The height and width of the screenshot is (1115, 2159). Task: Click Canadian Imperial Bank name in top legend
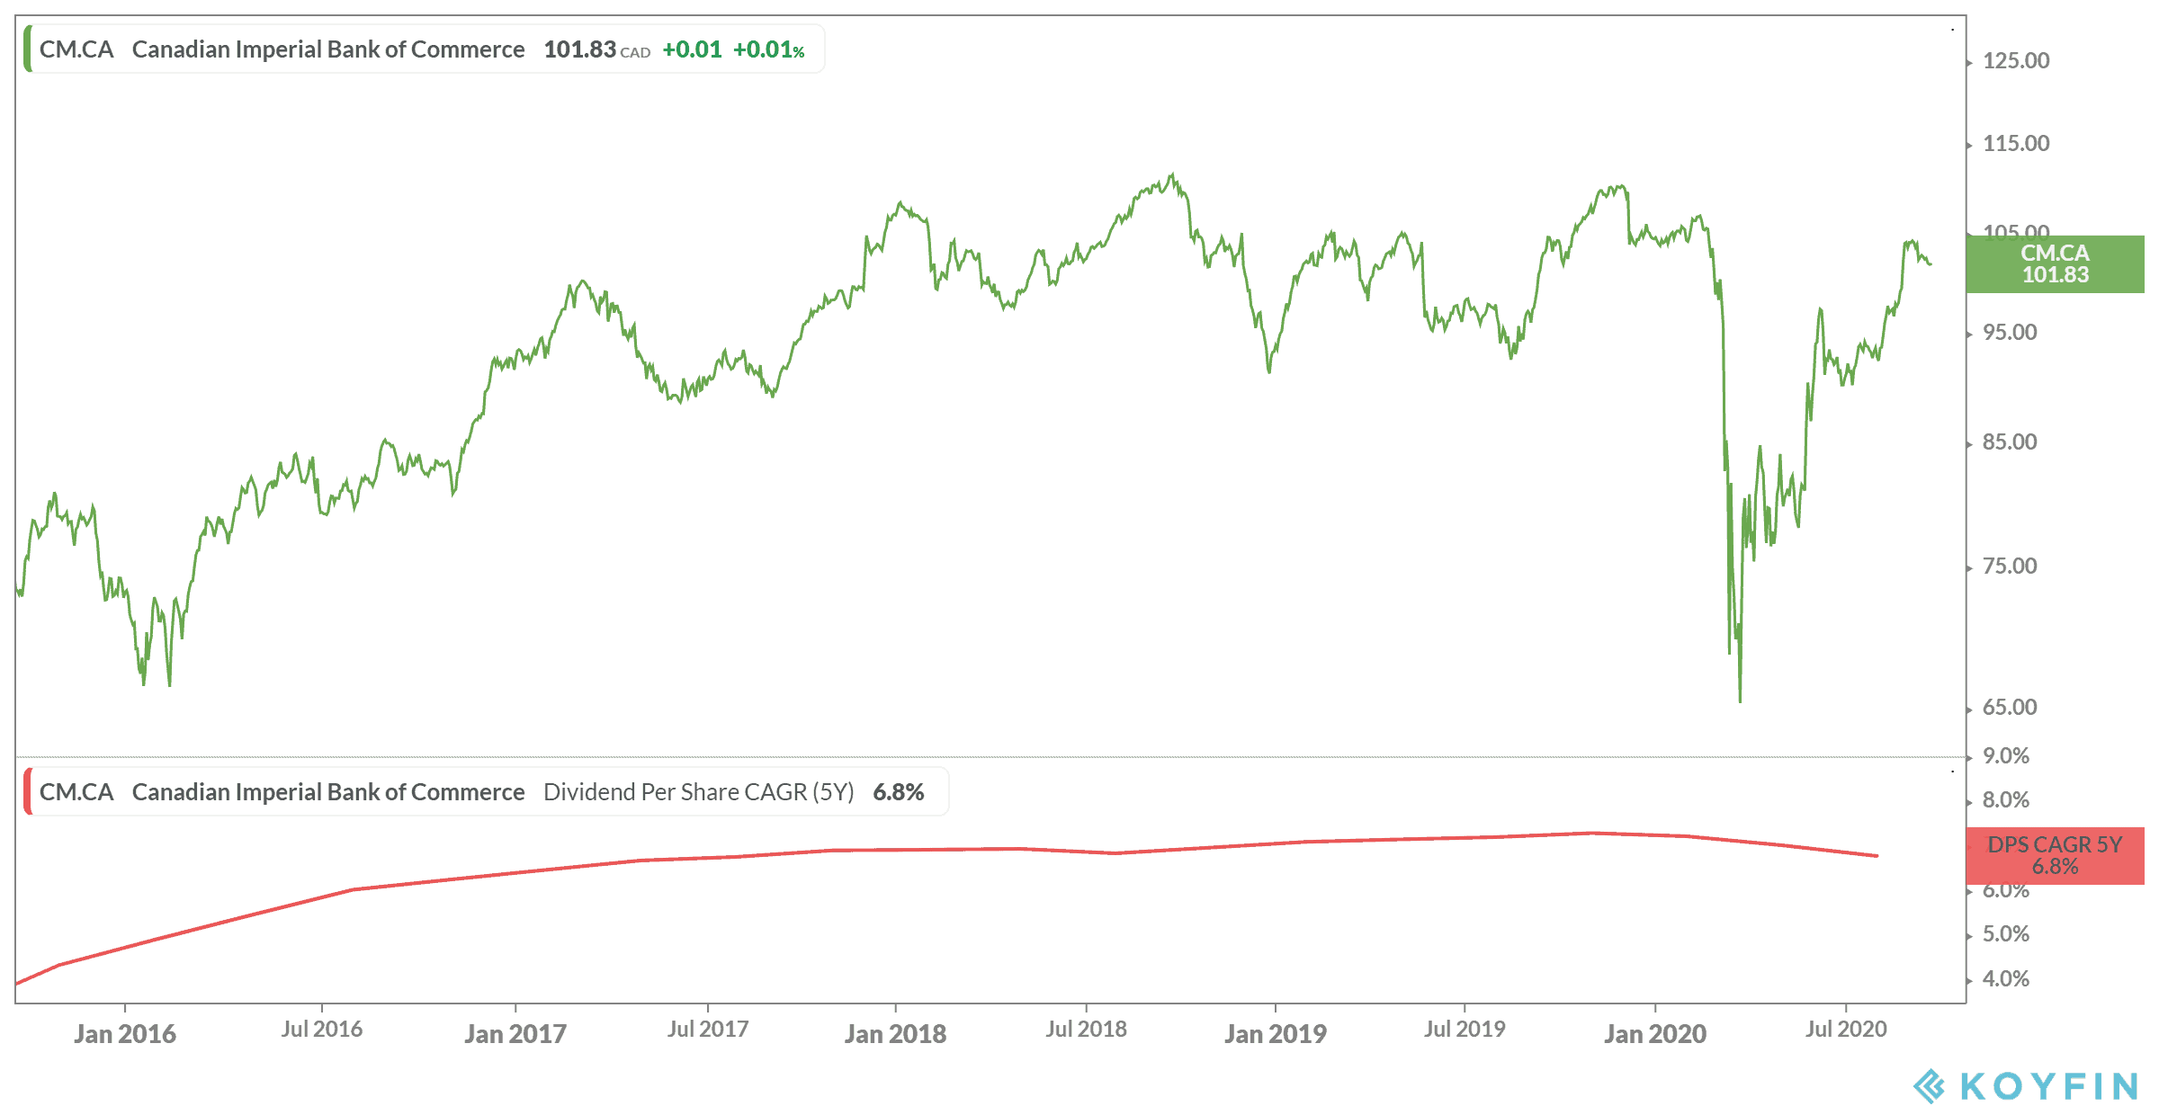pos(328,49)
